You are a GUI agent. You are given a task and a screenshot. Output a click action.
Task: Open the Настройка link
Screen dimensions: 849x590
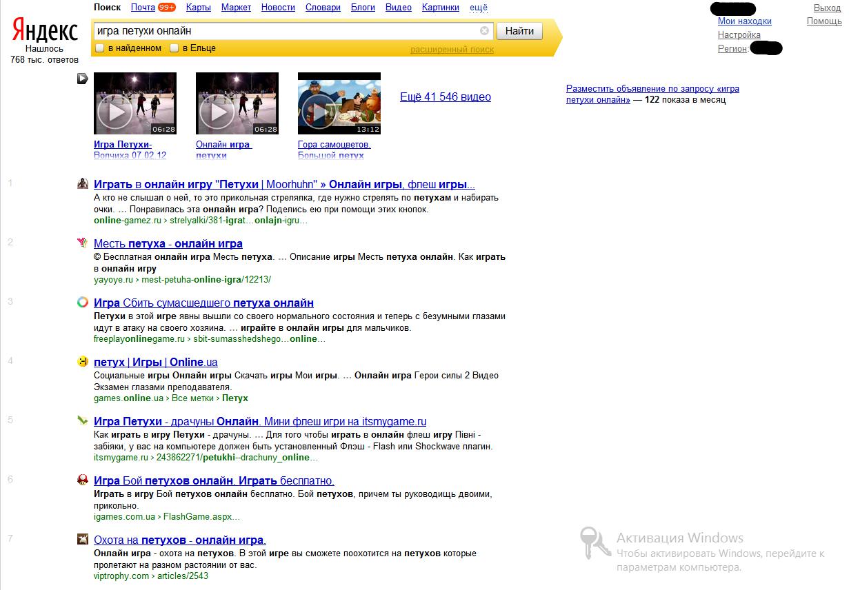coord(739,34)
